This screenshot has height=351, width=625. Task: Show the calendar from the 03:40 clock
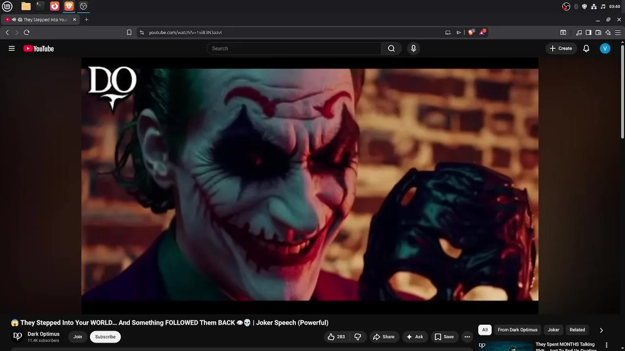click(x=615, y=6)
